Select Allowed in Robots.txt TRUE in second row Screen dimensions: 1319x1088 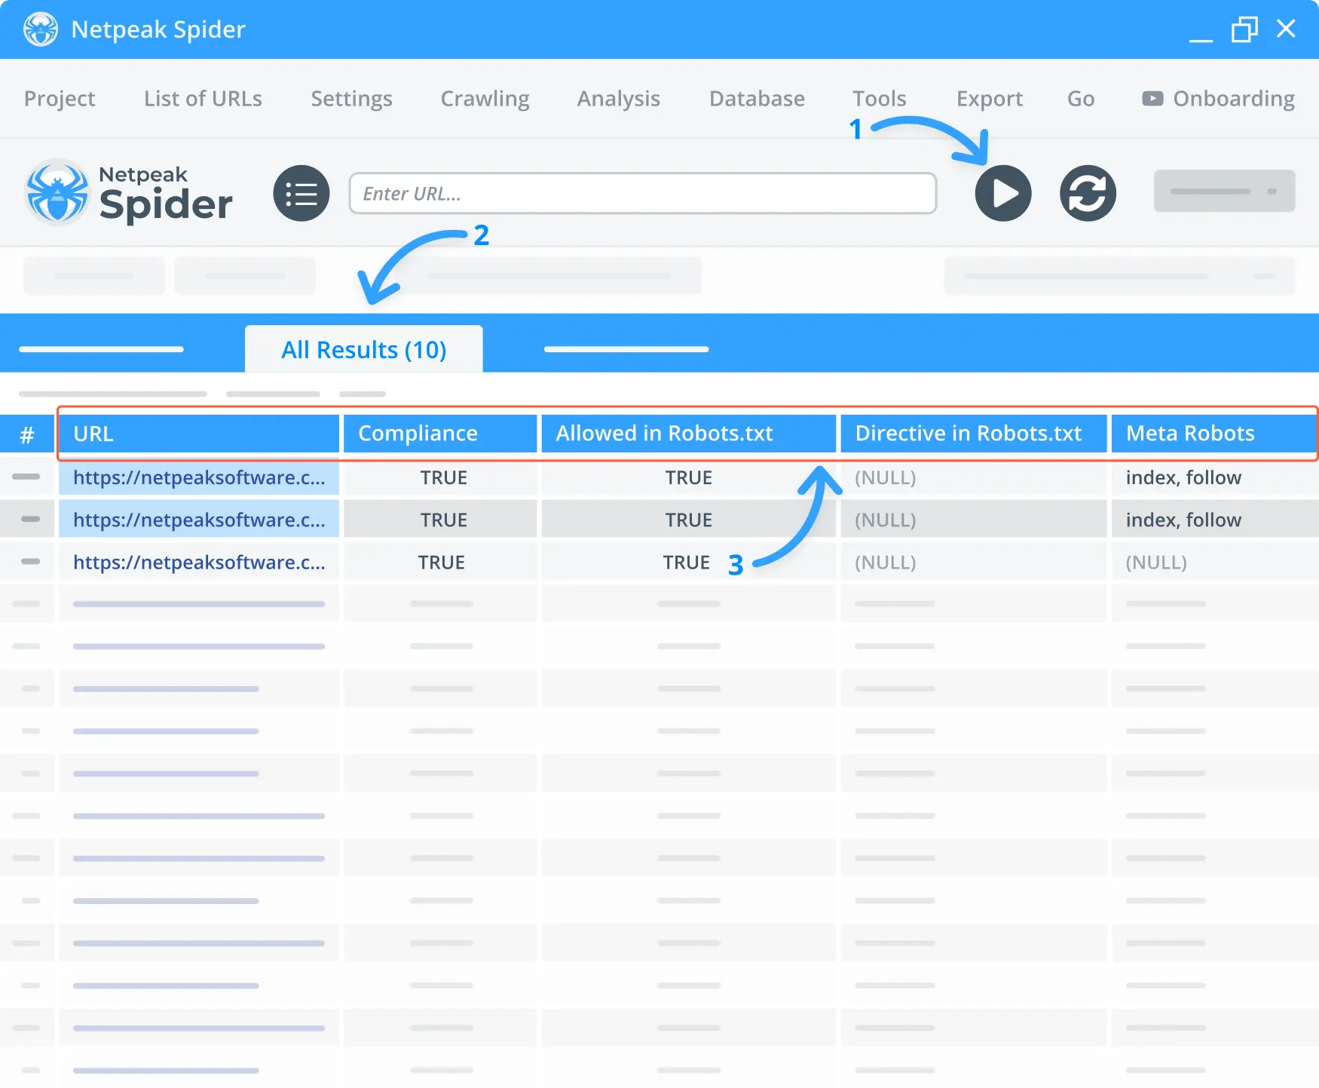[x=688, y=519]
